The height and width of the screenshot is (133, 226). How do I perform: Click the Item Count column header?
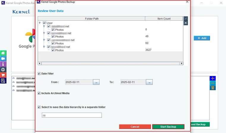pyautogui.click(x=164, y=19)
